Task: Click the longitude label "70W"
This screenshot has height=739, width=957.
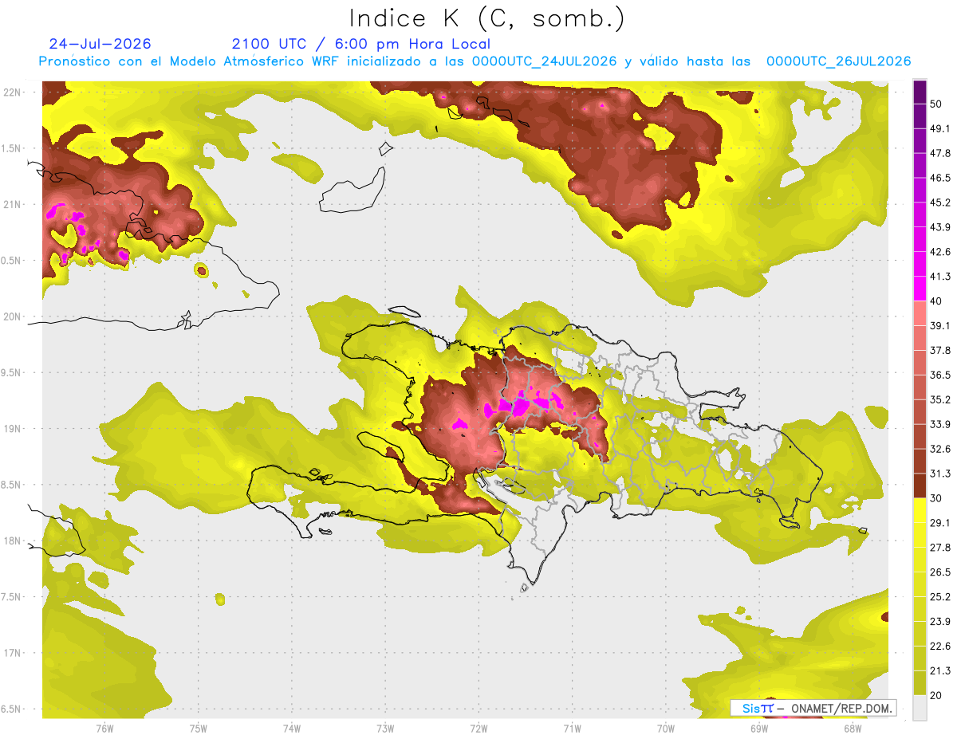Action: tap(666, 729)
